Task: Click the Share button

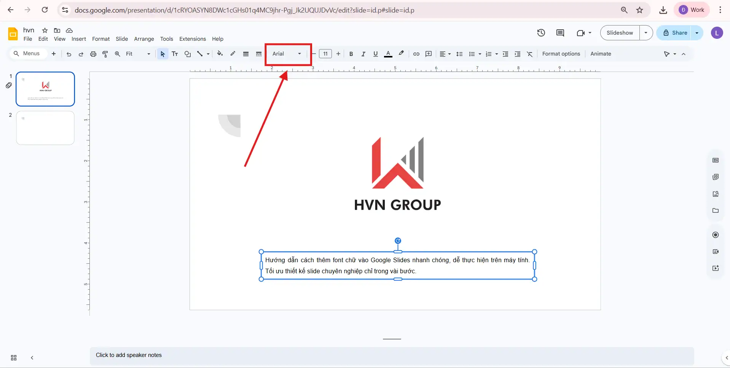Action: pyautogui.click(x=675, y=33)
